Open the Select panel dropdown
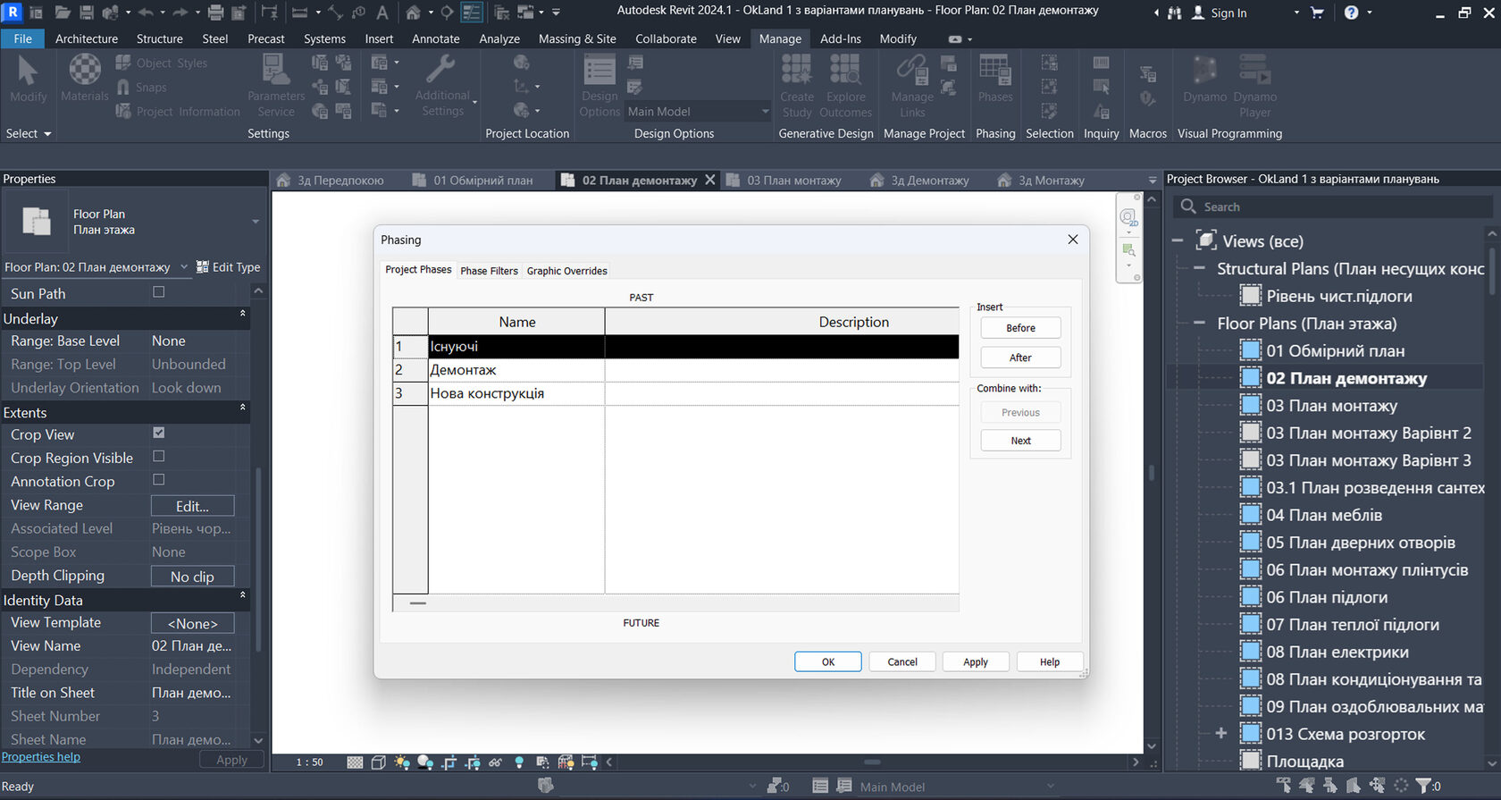The image size is (1501, 800). point(29,133)
